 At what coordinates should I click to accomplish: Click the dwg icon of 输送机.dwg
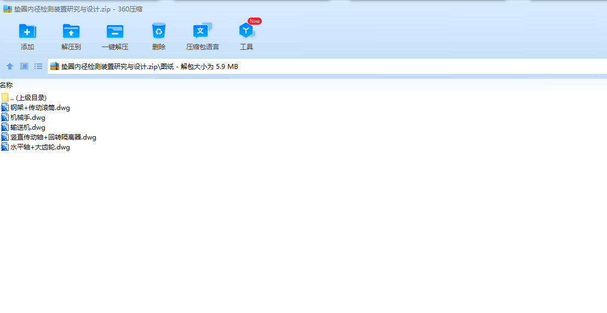[x=5, y=127]
